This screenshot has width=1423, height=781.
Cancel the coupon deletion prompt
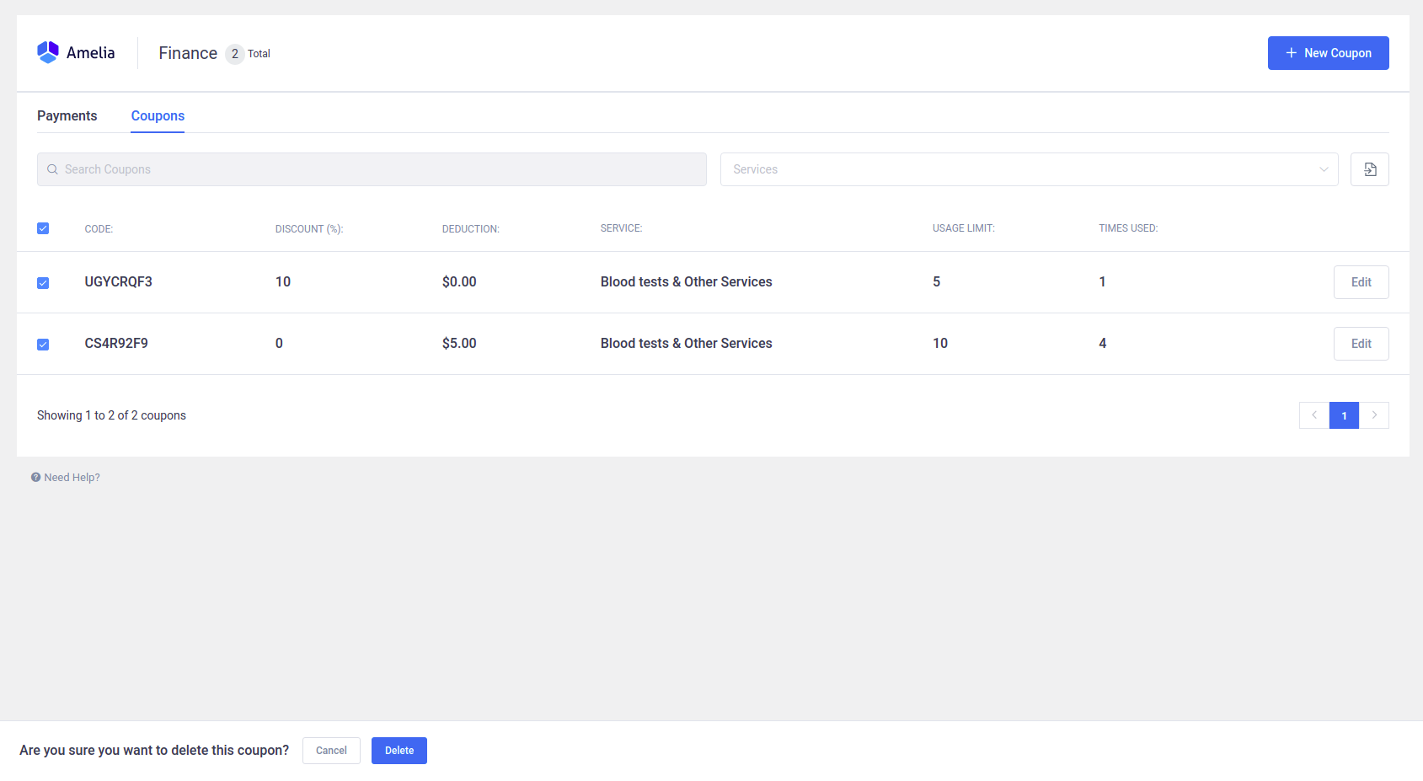(x=330, y=750)
